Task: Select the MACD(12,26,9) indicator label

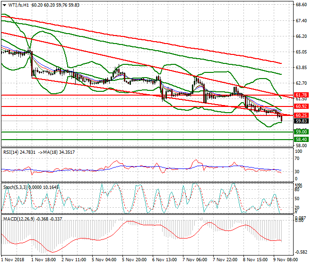Action: [19, 219]
